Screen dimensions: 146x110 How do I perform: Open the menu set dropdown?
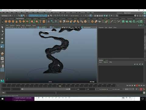[x=6, y=16]
